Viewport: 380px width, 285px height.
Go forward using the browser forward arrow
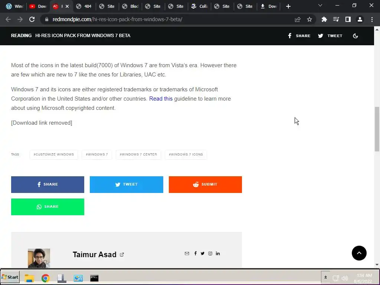click(x=20, y=19)
